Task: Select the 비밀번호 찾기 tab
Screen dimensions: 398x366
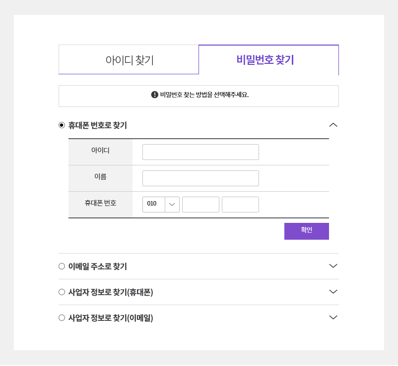Action: [x=268, y=60]
